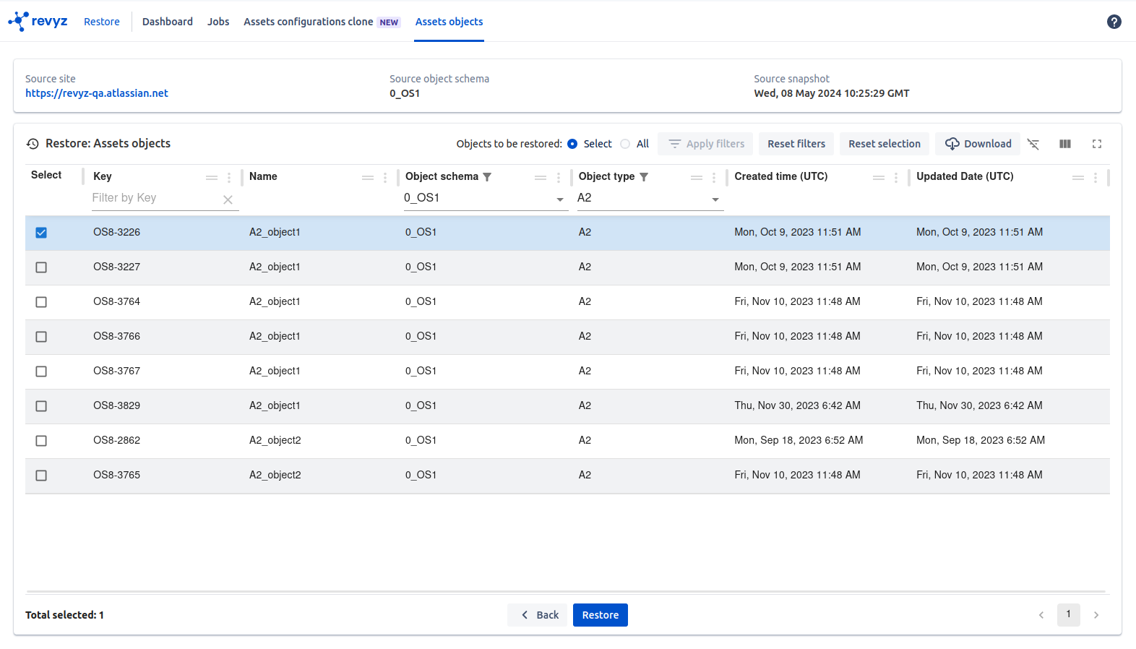Choose the Select radio option
The height and width of the screenshot is (649, 1136).
coord(572,144)
